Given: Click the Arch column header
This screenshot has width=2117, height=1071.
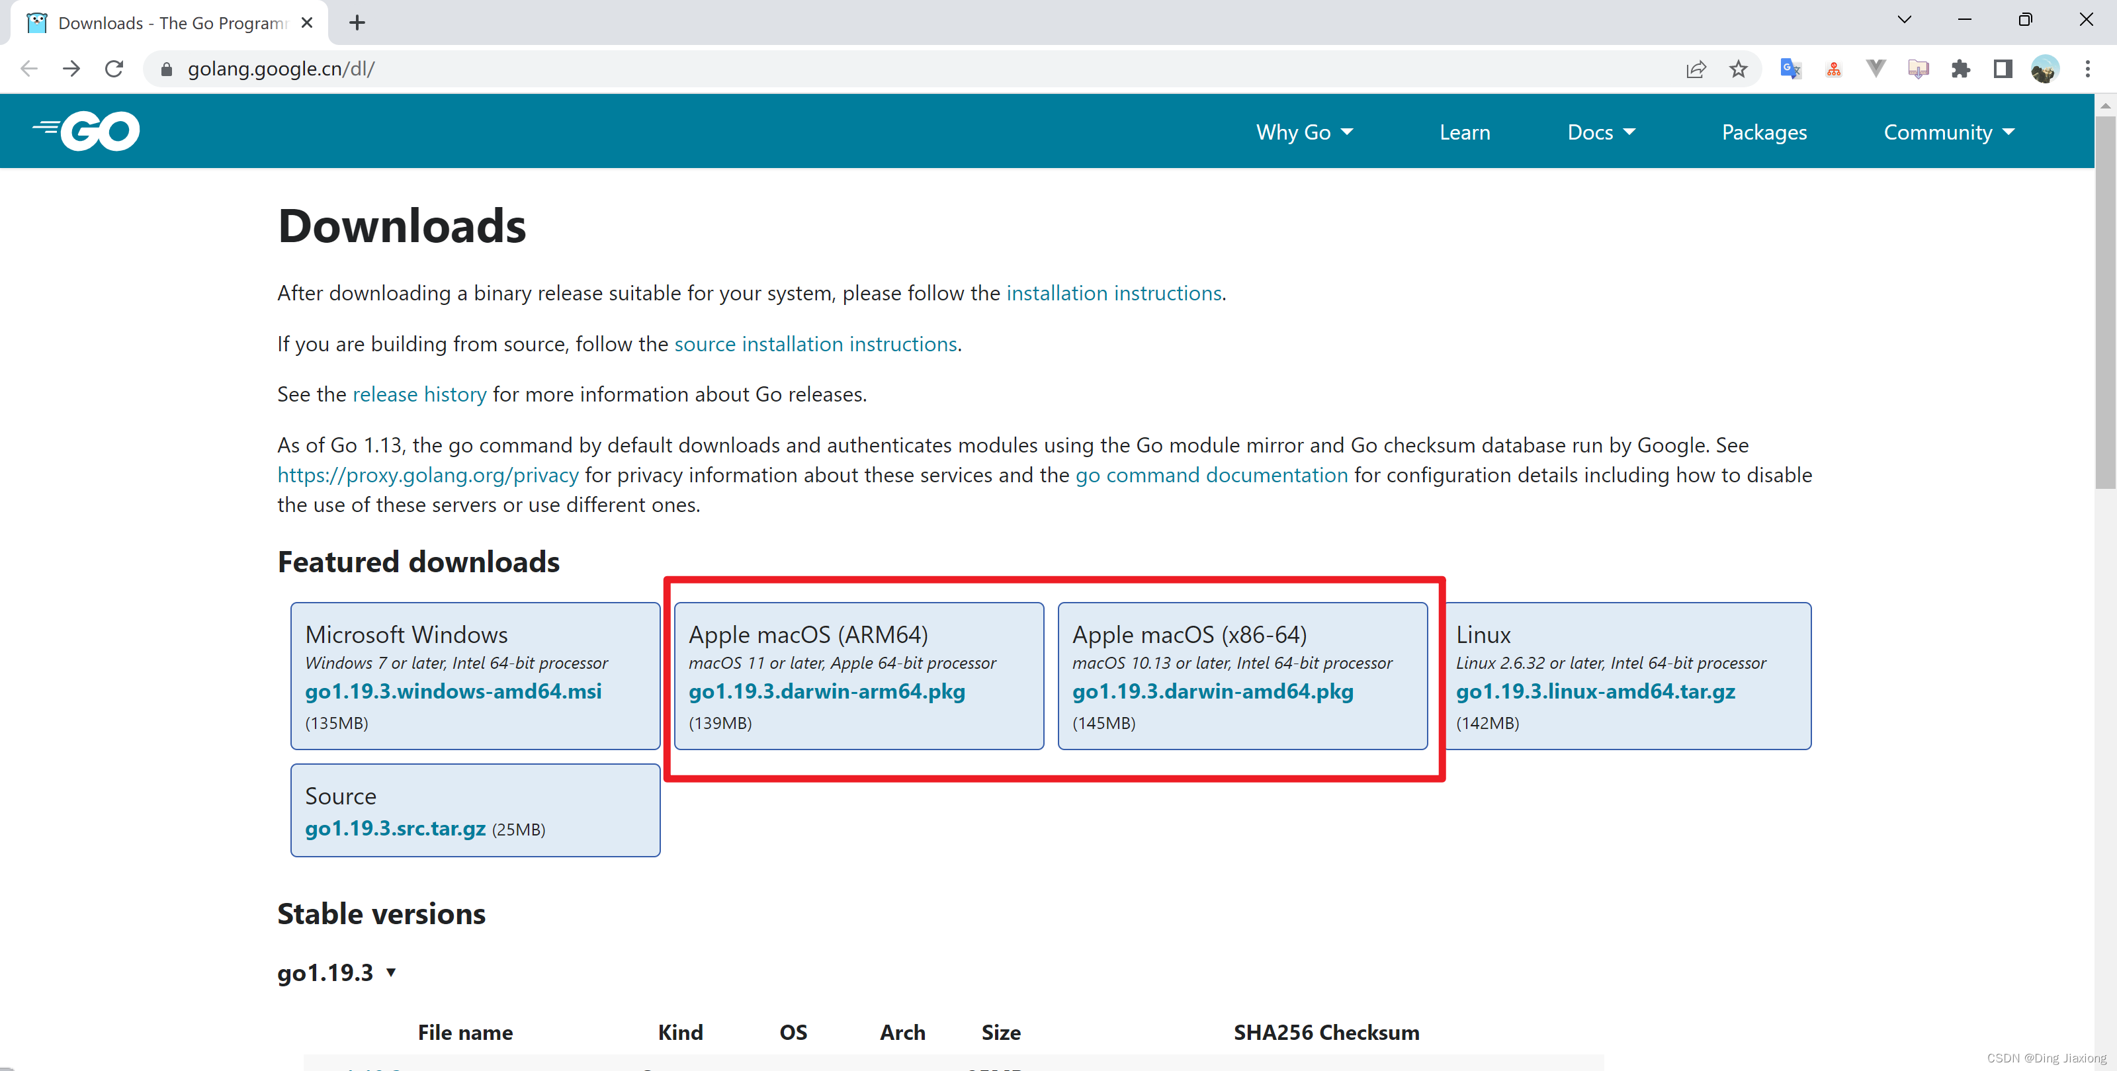Looking at the screenshot, I should 902,1033.
